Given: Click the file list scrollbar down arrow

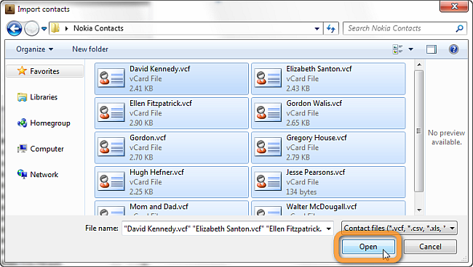Looking at the screenshot, I should point(419,210).
